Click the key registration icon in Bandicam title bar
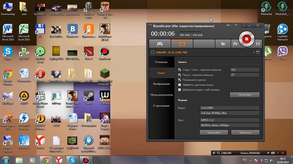This screenshot has height=164, width=293. (x=228, y=26)
